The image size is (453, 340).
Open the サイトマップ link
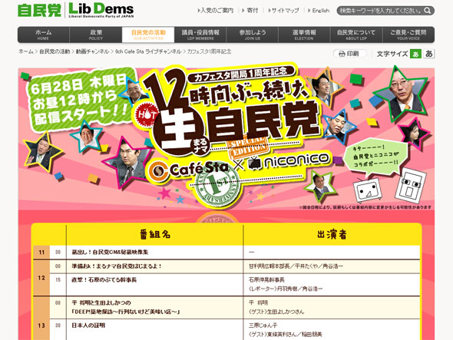tap(283, 11)
